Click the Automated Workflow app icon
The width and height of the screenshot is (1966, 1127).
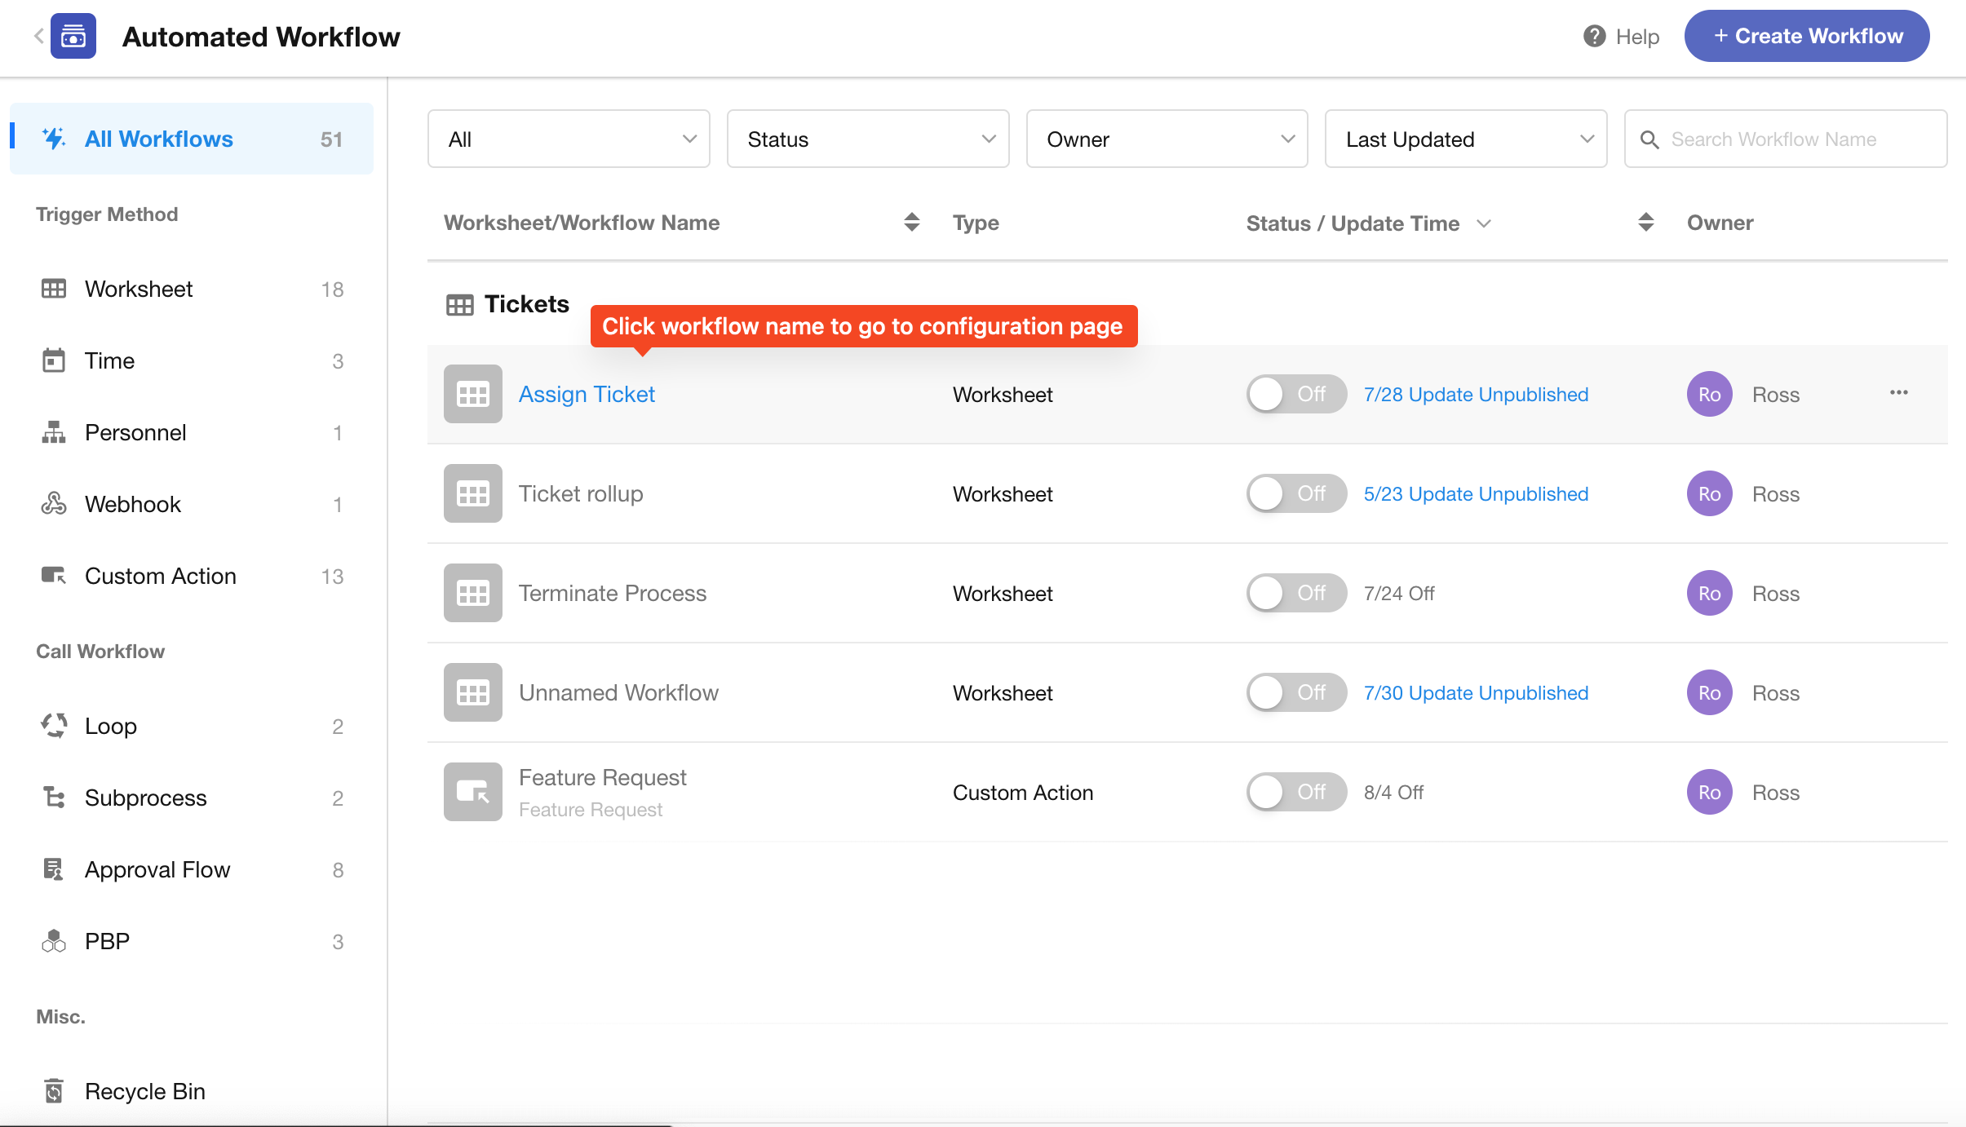tap(73, 36)
